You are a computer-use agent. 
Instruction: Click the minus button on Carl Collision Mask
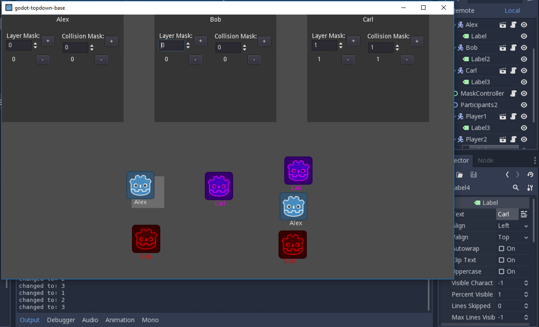(x=407, y=59)
